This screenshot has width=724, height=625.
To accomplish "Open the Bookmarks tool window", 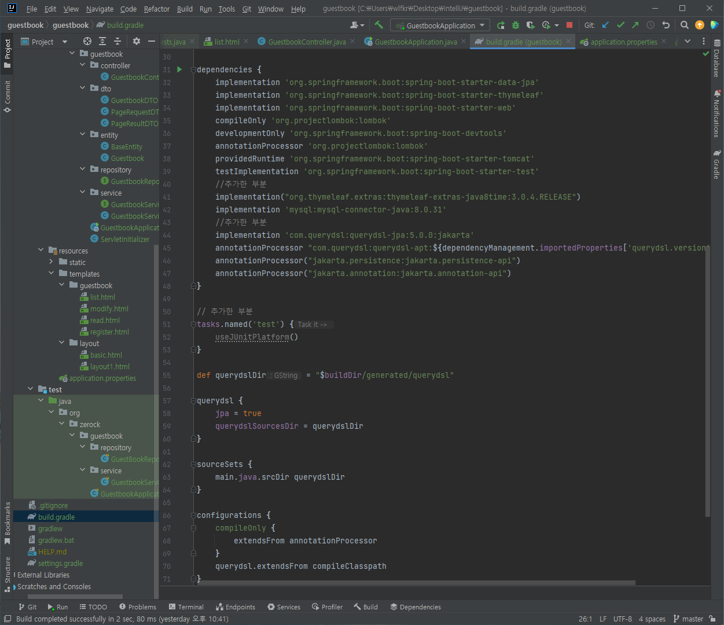I will click(x=7, y=523).
